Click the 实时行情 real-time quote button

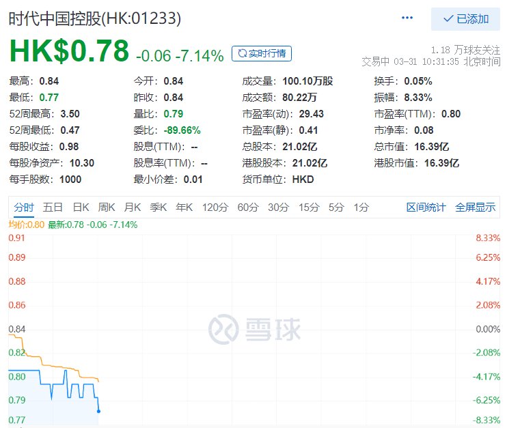262,53
